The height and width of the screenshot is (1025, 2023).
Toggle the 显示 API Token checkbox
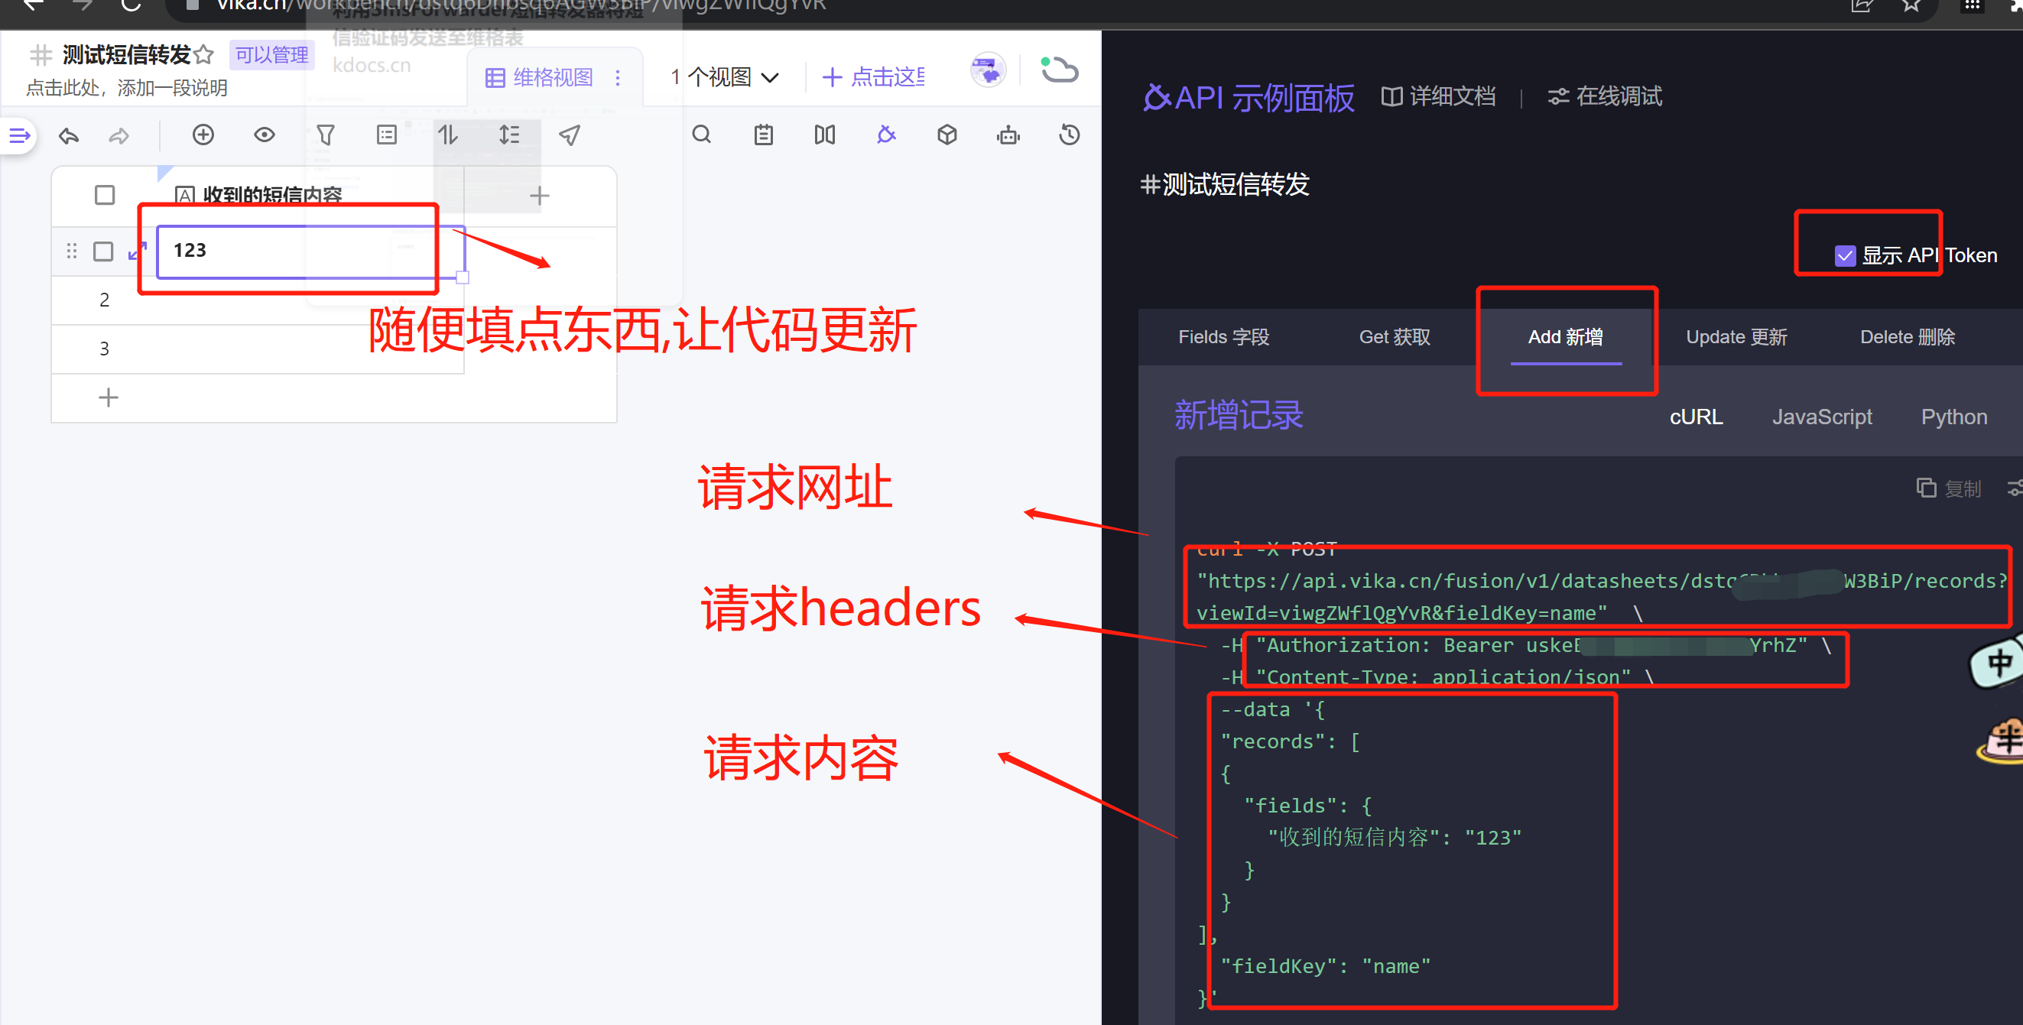tap(1845, 256)
